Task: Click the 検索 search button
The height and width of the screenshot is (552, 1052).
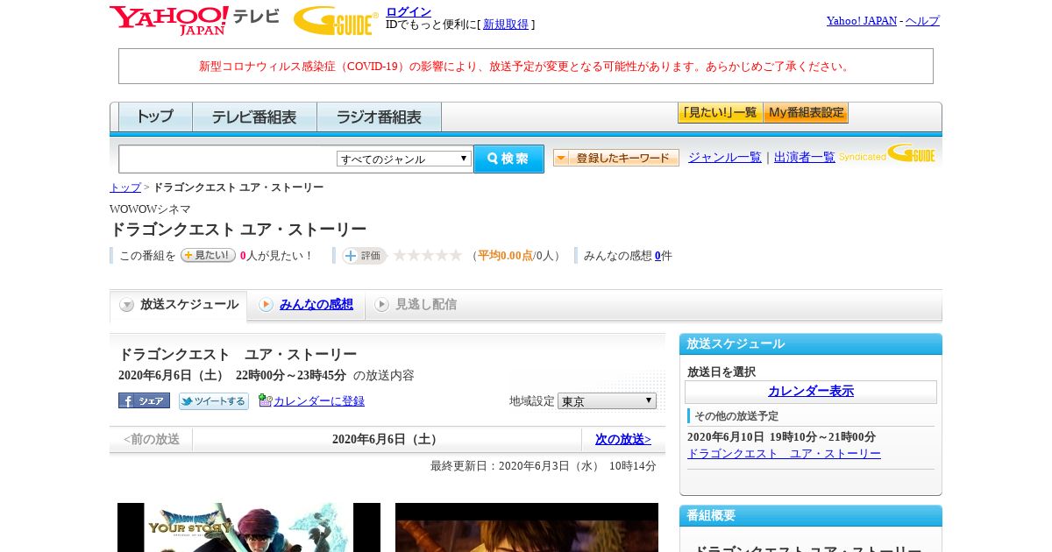Action: 508,159
